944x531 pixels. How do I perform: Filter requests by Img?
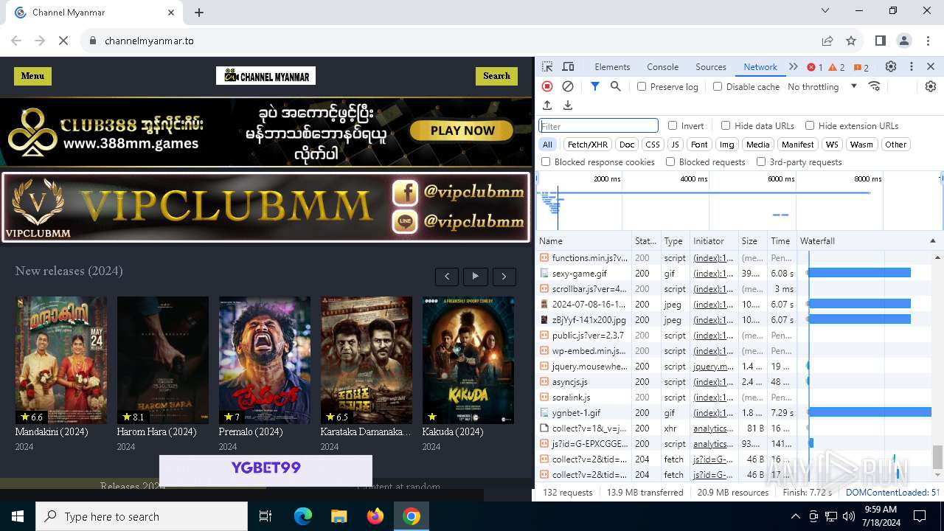pos(727,145)
